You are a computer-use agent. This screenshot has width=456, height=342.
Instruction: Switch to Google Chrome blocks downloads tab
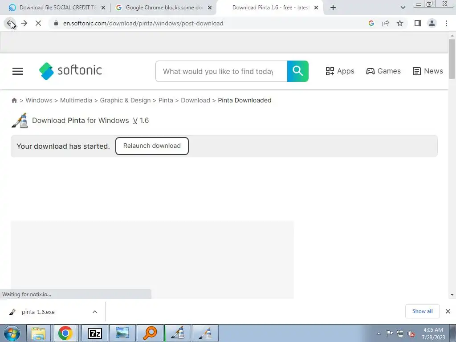pos(164,8)
